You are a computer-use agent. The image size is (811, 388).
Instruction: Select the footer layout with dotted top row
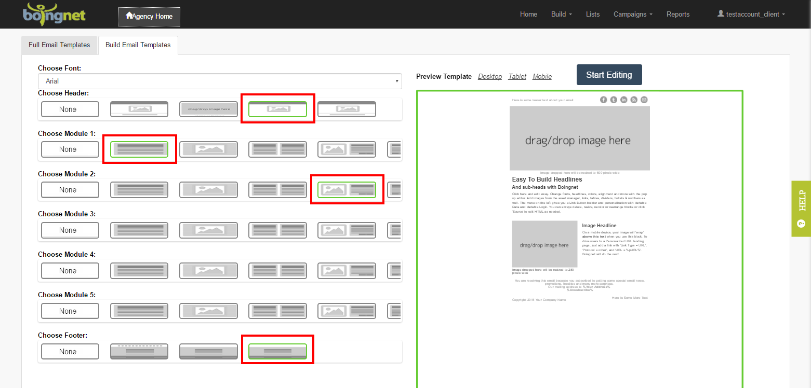tap(139, 352)
